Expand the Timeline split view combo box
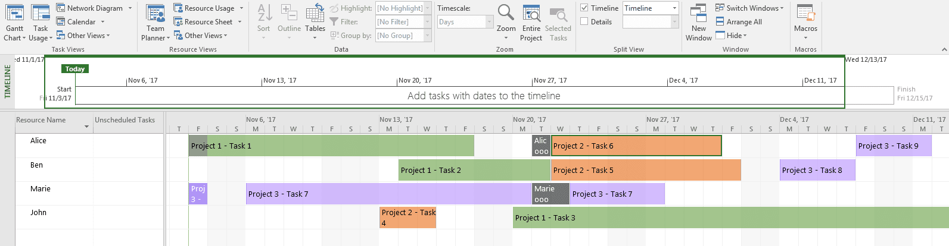 coord(674,8)
